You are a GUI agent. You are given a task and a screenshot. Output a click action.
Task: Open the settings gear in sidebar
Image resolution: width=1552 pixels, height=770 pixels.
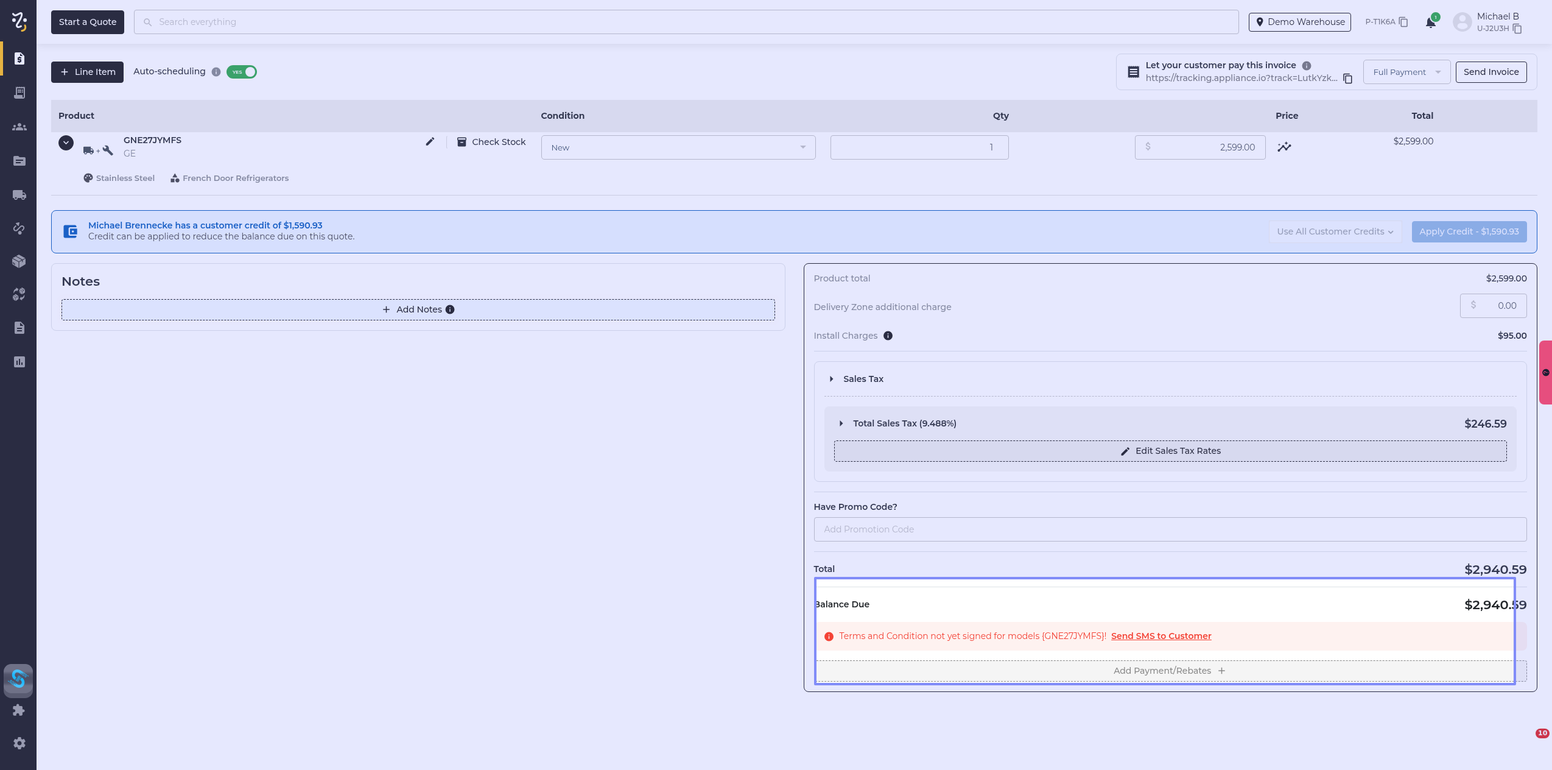click(19, 743)
